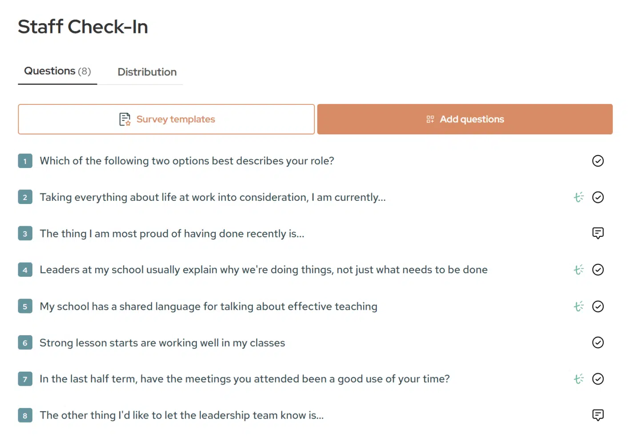Switch to the Distribution tab

147,72
